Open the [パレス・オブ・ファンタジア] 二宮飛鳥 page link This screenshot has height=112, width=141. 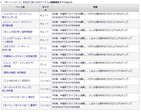(x=18, y=64)
